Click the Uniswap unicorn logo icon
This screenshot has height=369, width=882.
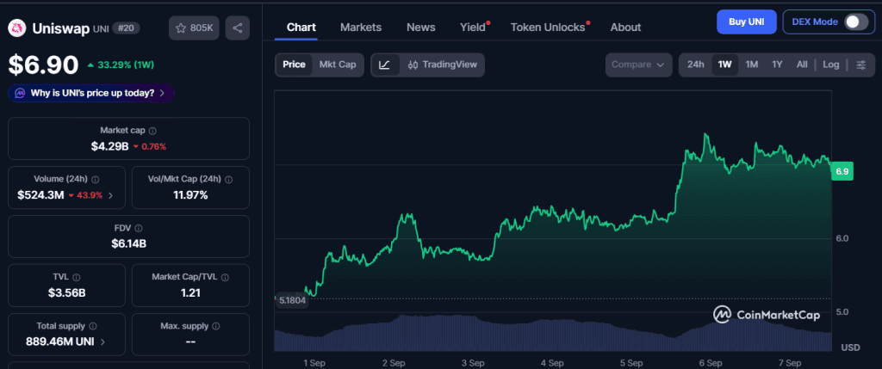coord(17,28)
